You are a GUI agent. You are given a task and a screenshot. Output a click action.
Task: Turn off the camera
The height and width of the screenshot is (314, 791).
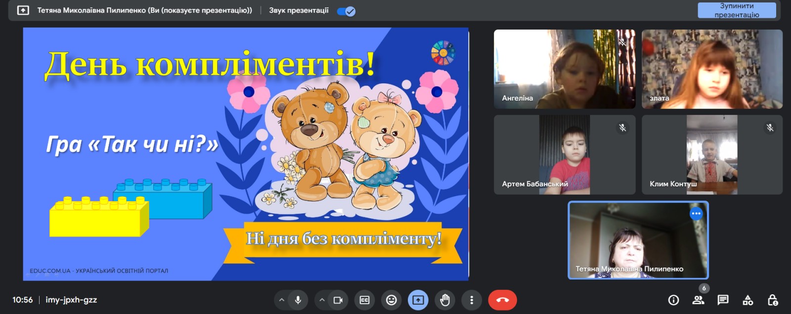tap(338, 300)
